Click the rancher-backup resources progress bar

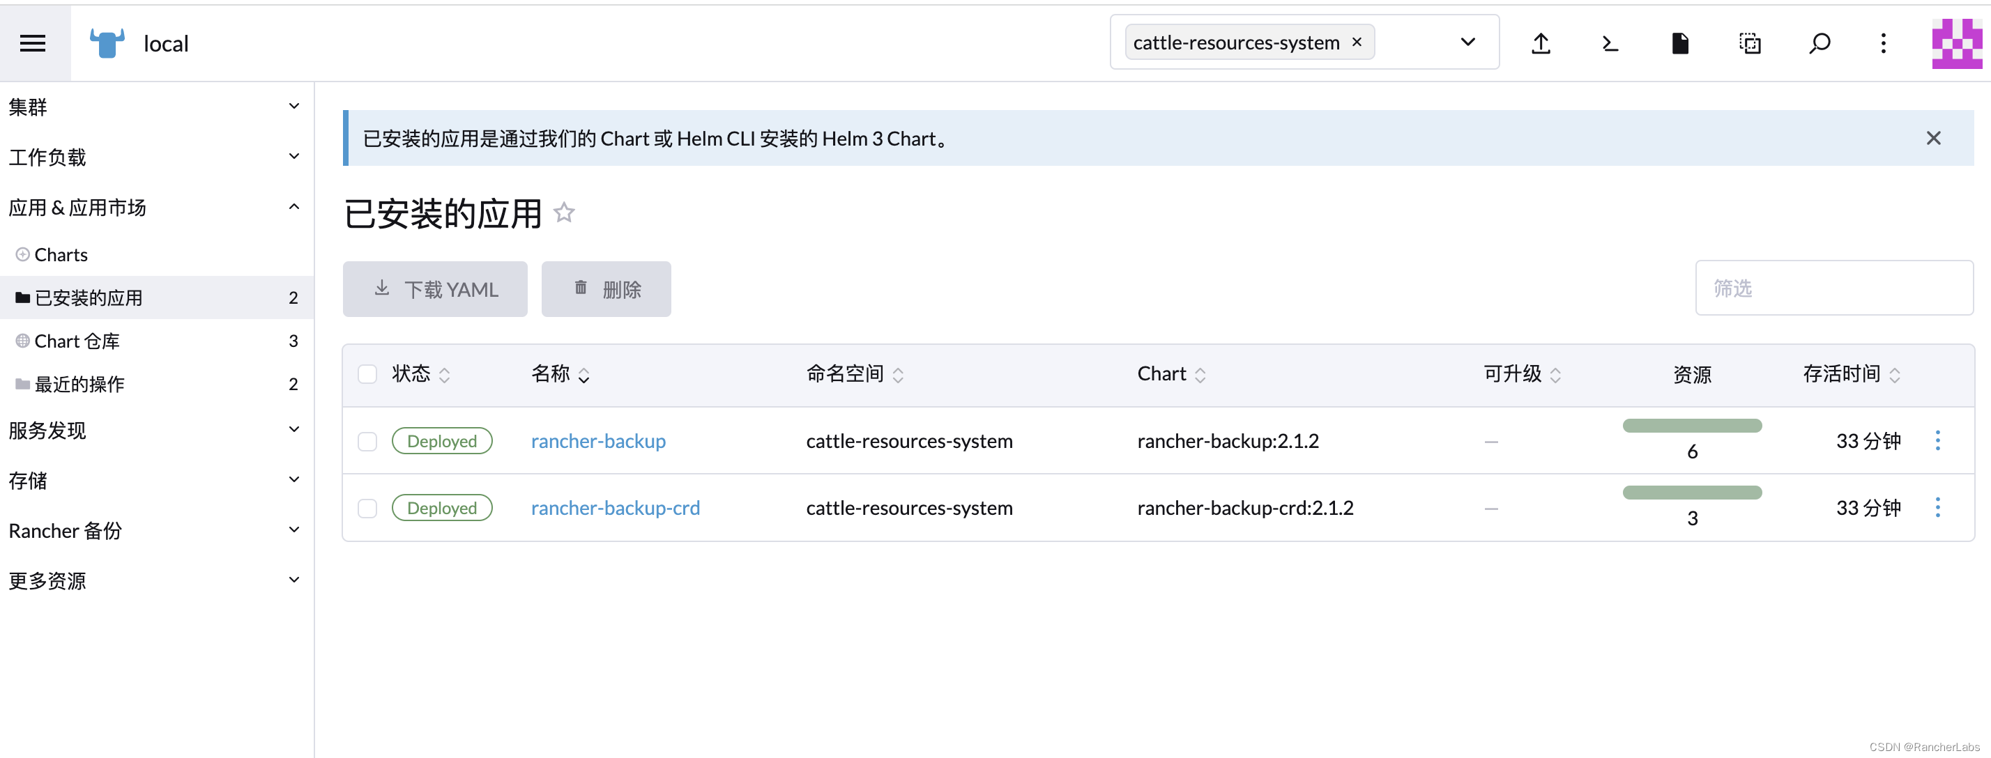1691,426
